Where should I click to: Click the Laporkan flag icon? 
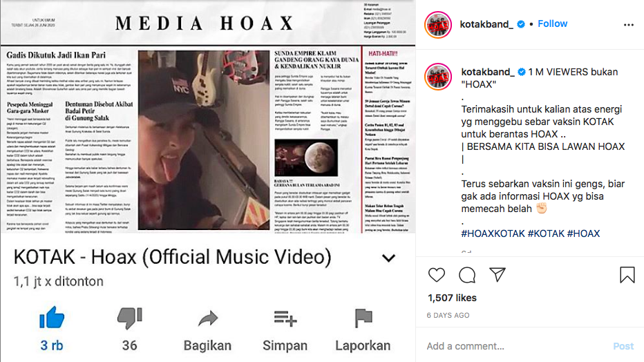click(363, 318)
